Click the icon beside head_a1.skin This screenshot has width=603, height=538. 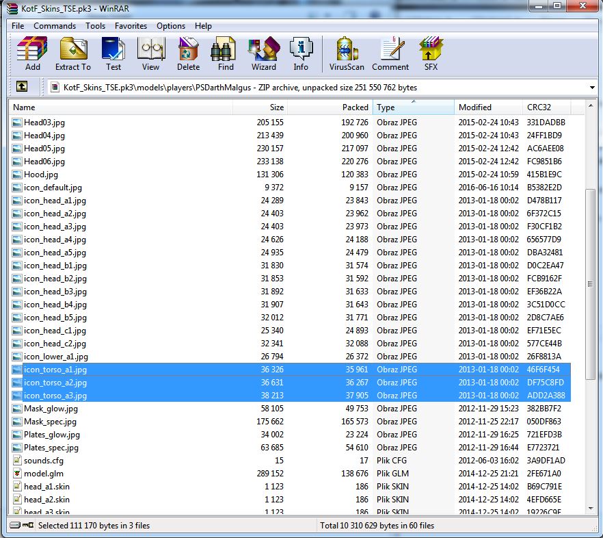coord(17,487)
